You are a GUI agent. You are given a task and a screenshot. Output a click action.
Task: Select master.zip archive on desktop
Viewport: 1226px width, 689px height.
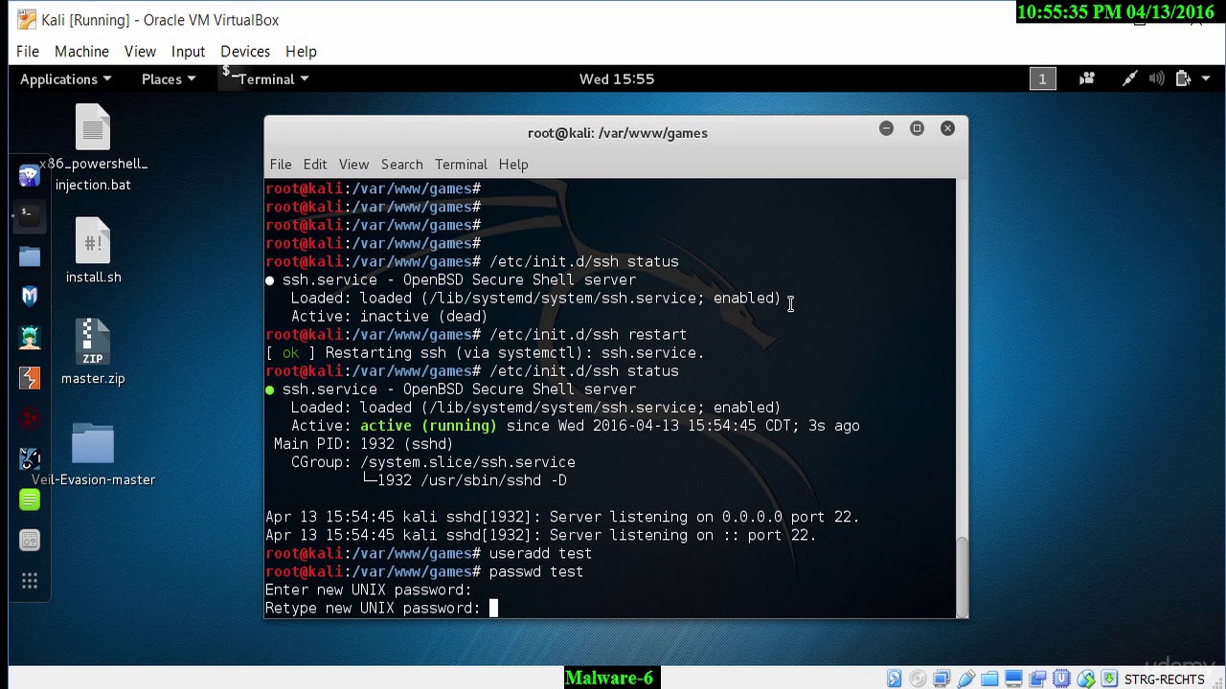pyautogui.click(x=93, y=352)
